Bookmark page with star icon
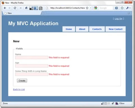This screenshot has height=108, width=135. click(87, 8)
